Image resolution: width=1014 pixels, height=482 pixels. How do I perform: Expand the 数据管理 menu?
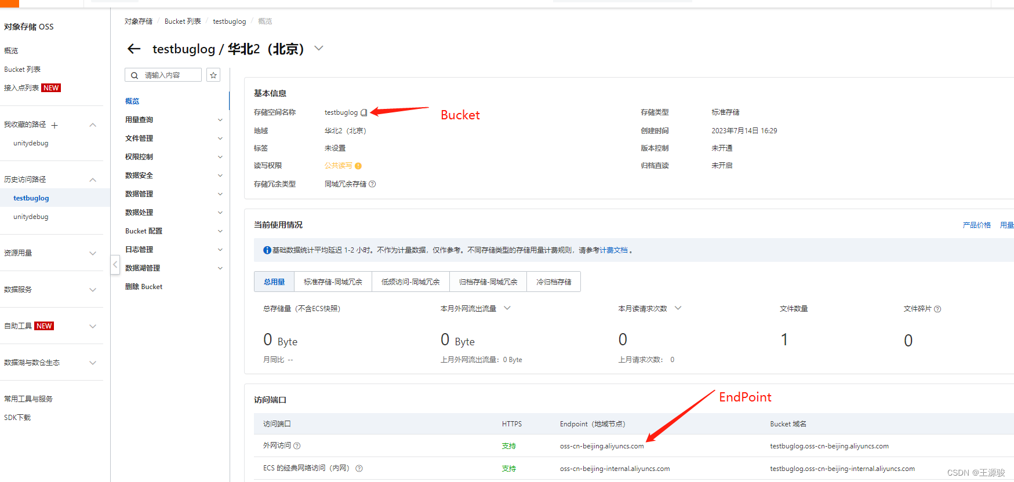[220, 194]
